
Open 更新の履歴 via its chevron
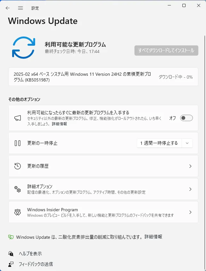coord(190,166)
